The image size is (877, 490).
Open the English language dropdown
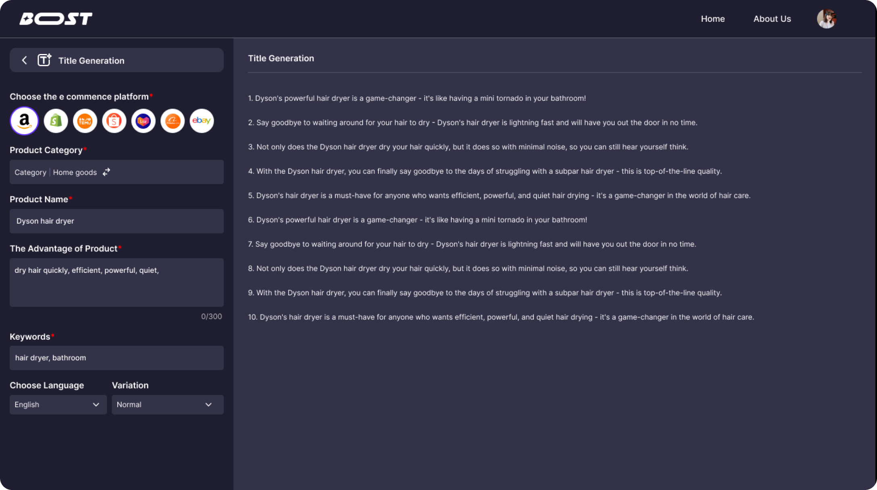[x=58, y=405]
